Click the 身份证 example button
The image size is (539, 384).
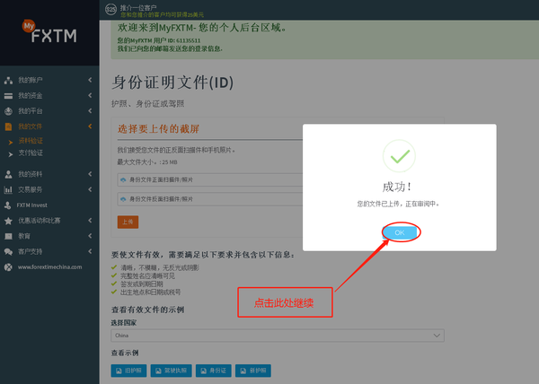tap(215, 370)
